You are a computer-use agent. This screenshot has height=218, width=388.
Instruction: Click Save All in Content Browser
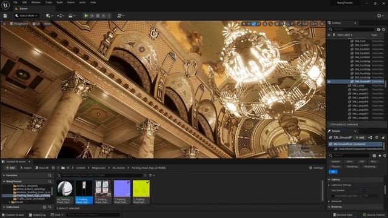coord(42,168)
